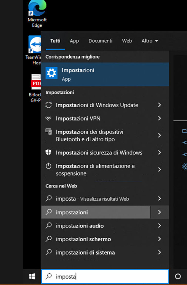
Task: Click the Windows security shield icon
Action: [48, 152]
